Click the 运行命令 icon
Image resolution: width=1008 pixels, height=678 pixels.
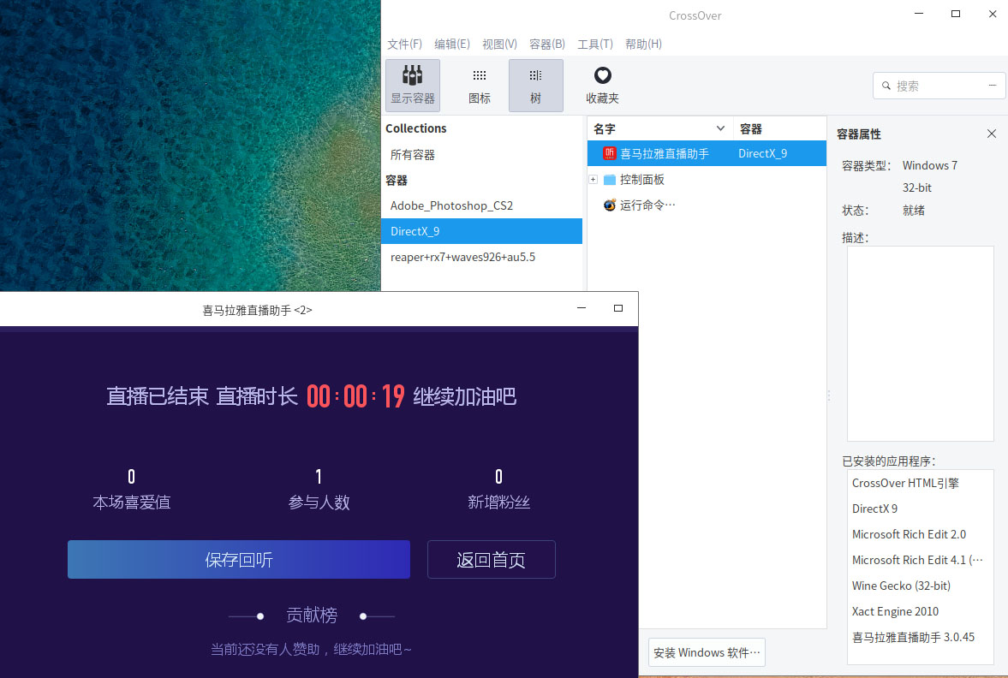pos(610,205)
